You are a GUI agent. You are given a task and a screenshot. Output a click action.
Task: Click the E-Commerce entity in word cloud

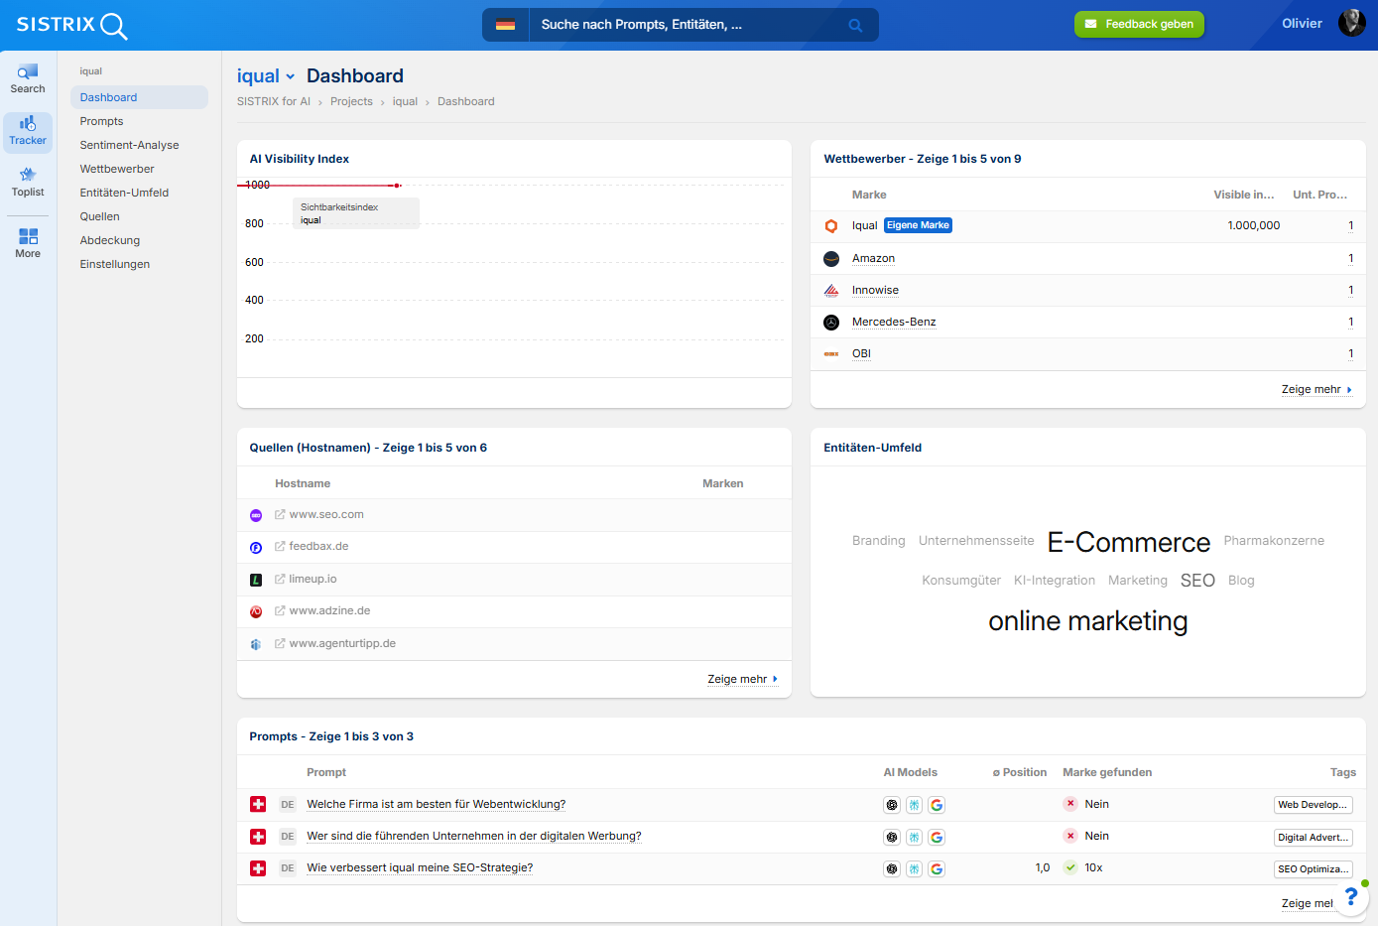[x=1128, y=542]
